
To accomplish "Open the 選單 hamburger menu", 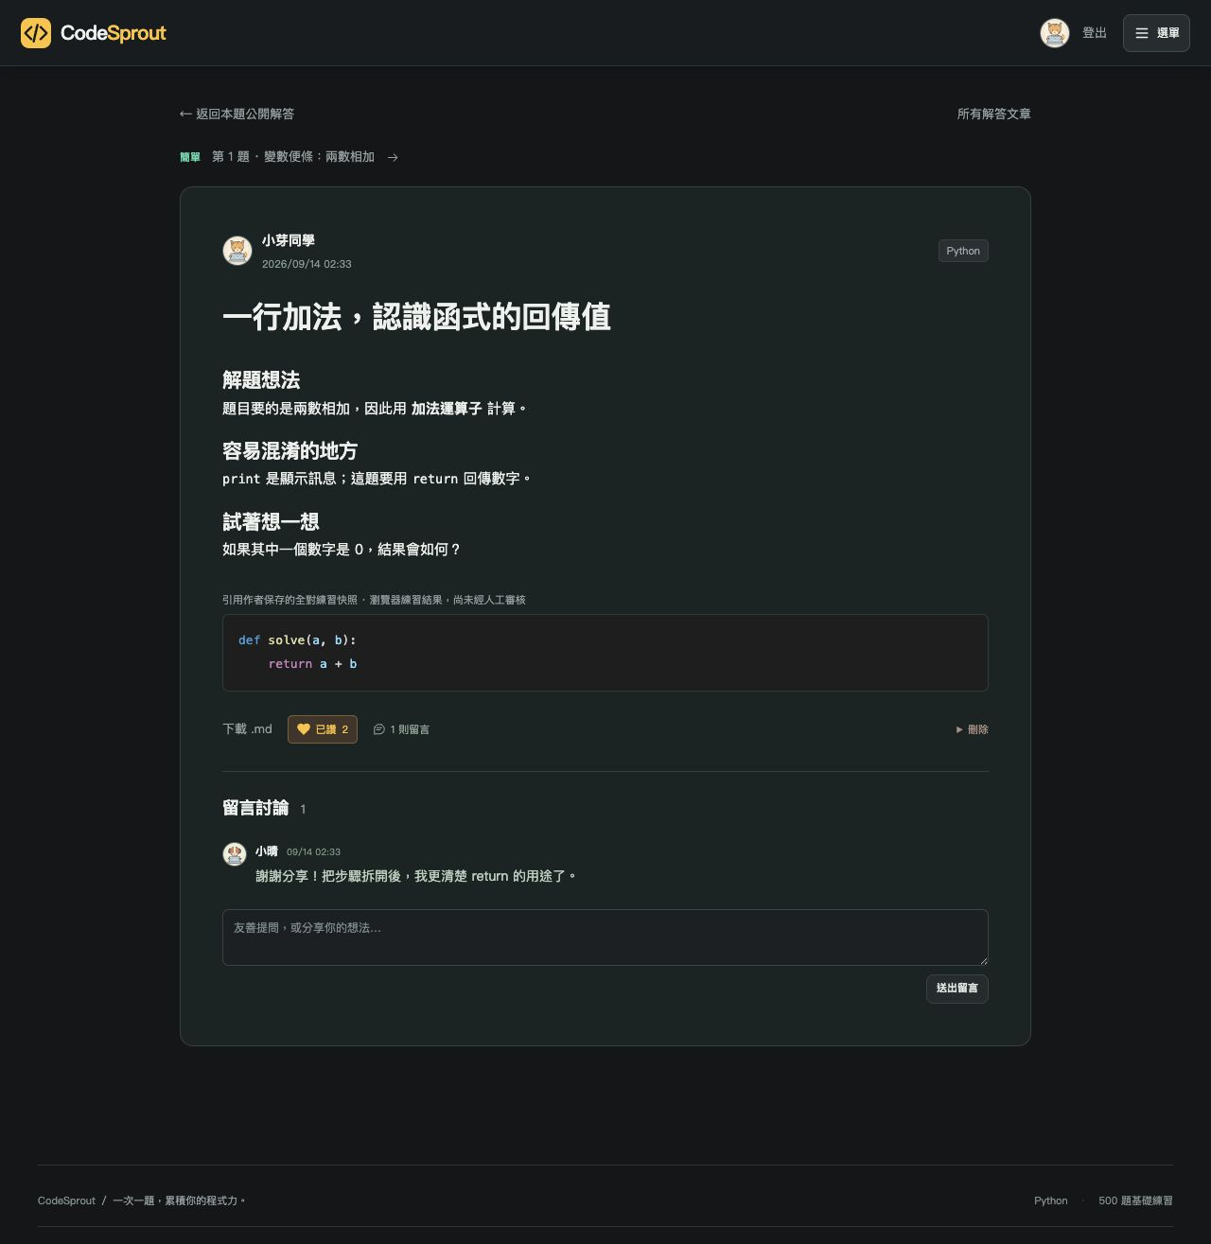I will click(1156, 33).
